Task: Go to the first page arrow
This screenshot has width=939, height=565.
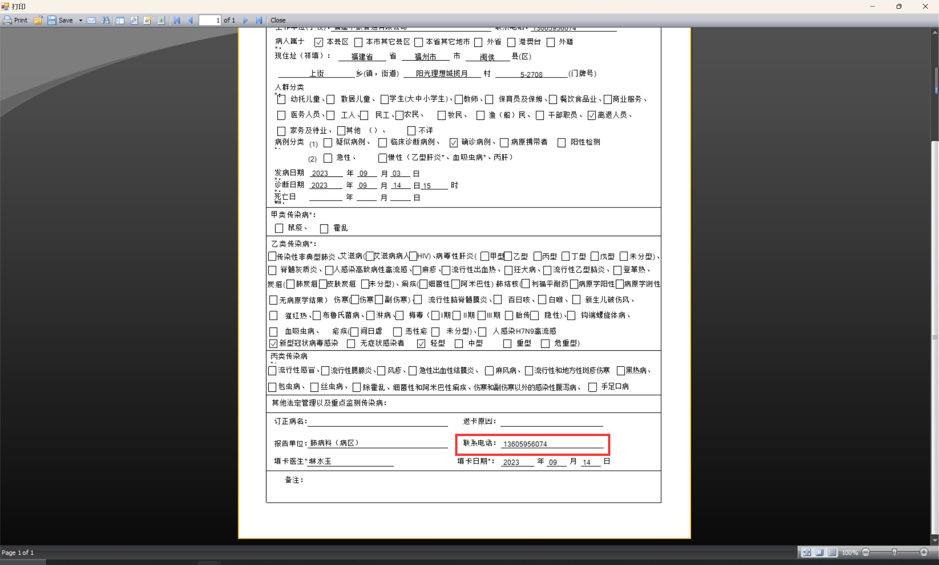Action: pyautogui.click(x=177, y=20)
